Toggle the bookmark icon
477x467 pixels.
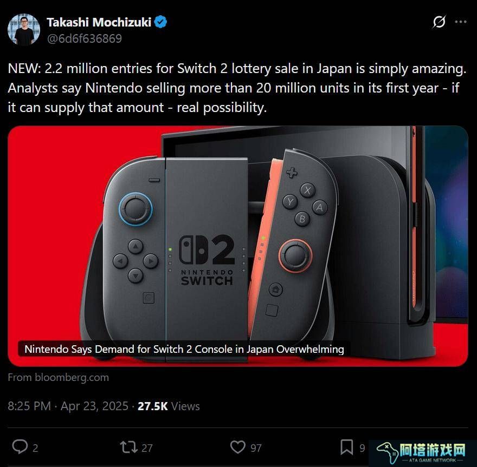[347, 447]
